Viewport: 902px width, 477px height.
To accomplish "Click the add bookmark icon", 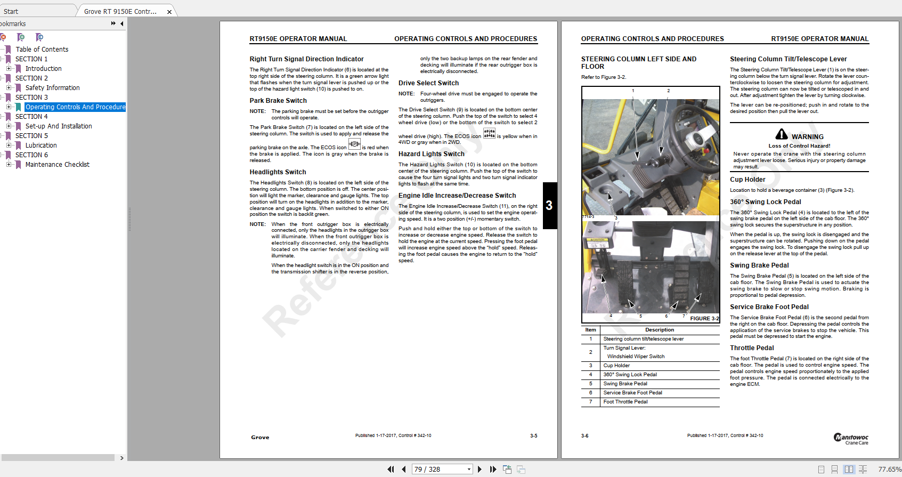I will tap(21, 37).
